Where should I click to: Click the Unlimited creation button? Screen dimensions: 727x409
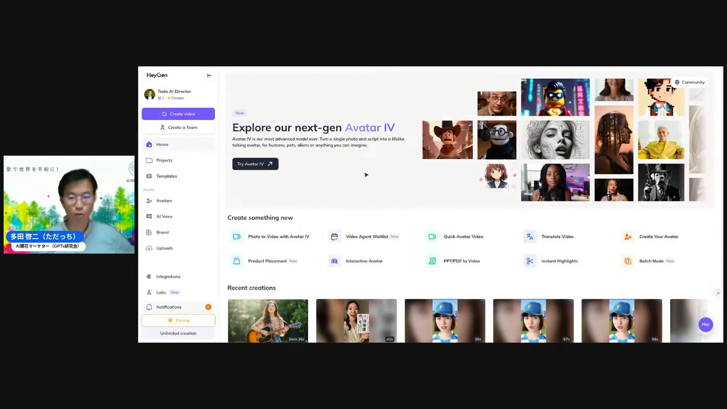point(178,333)
